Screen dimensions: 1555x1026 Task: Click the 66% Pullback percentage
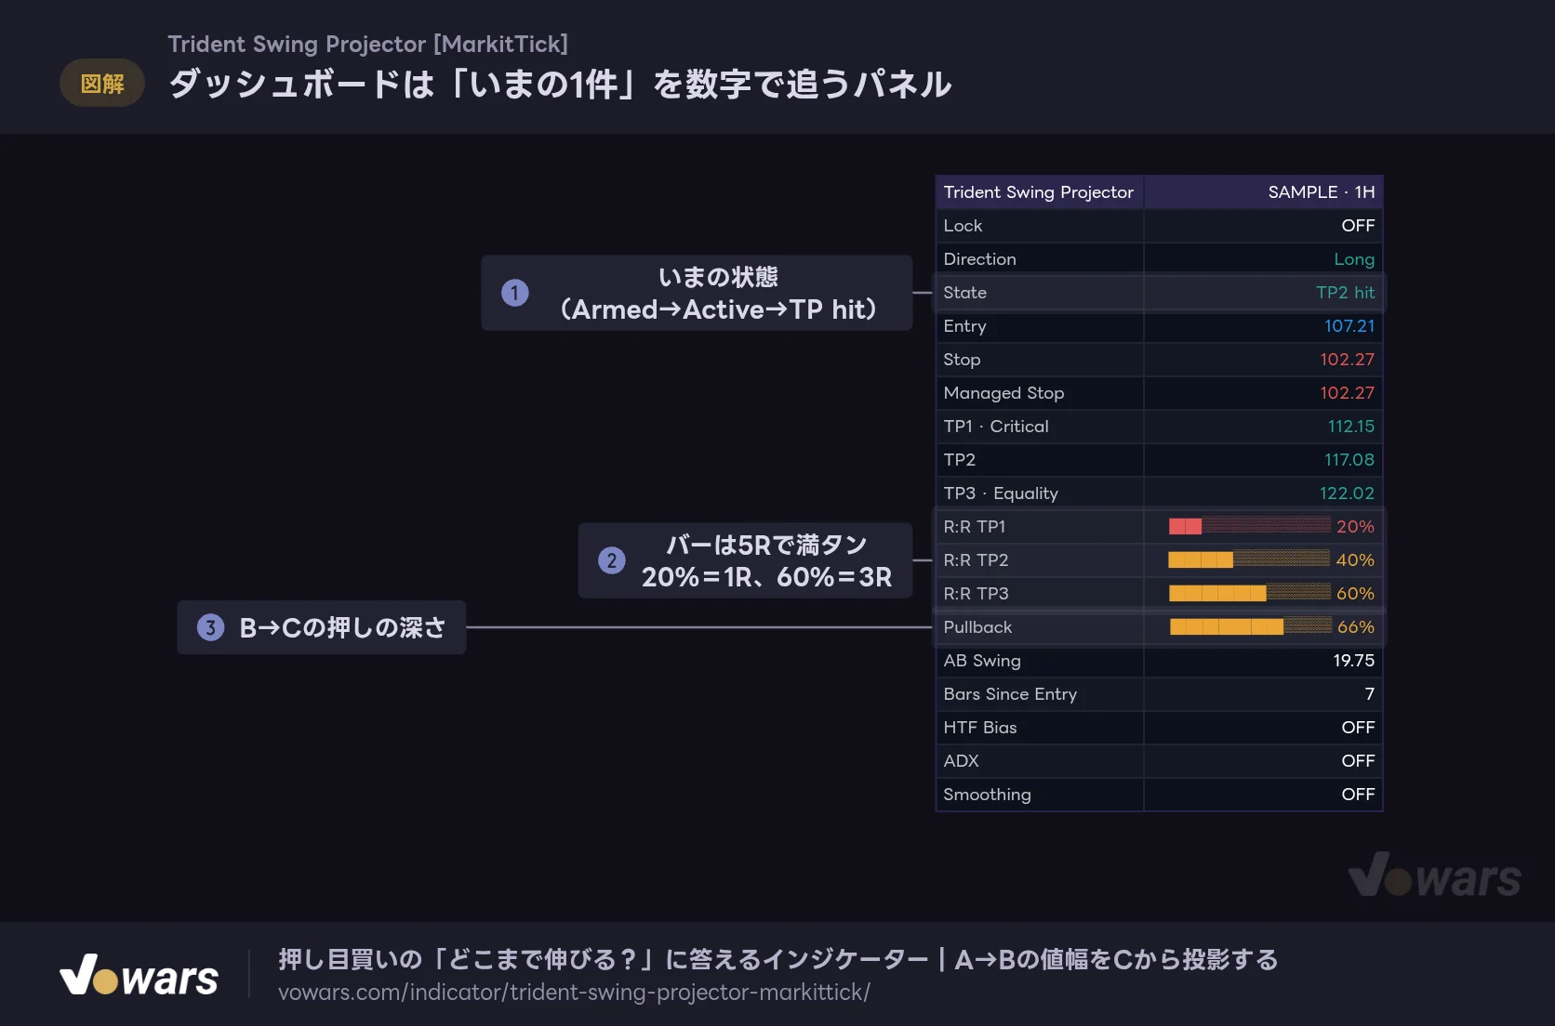(1355, 627)
